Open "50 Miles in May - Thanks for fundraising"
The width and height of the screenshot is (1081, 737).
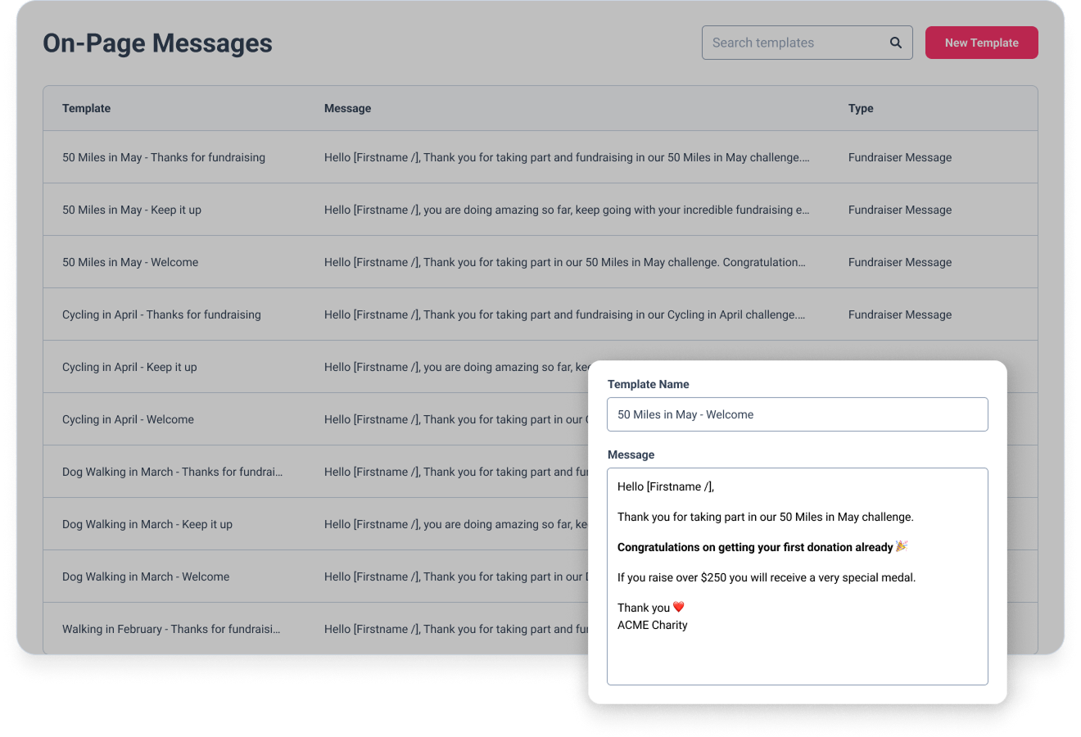(164, 157)
